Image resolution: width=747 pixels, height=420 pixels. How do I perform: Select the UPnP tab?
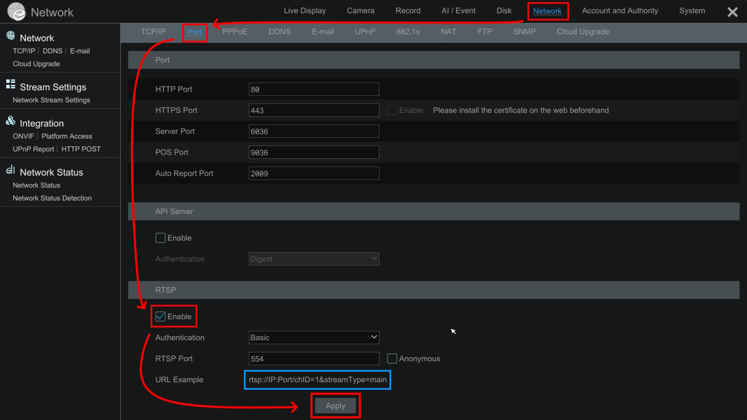365,32
